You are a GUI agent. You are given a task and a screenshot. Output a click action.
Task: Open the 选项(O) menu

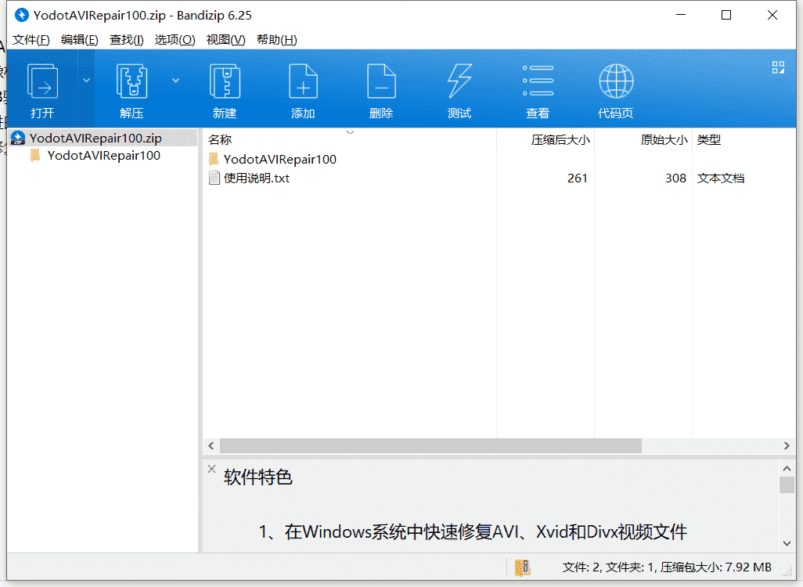click(175, 40)
